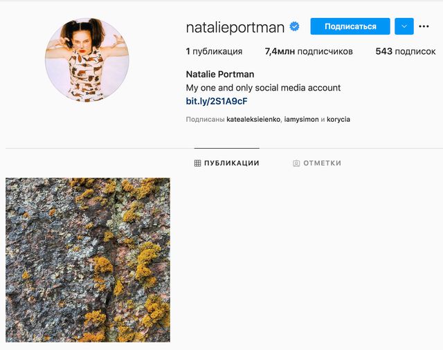
Task: Click the bold Natalie Portman display name
Action: (220, 74)
